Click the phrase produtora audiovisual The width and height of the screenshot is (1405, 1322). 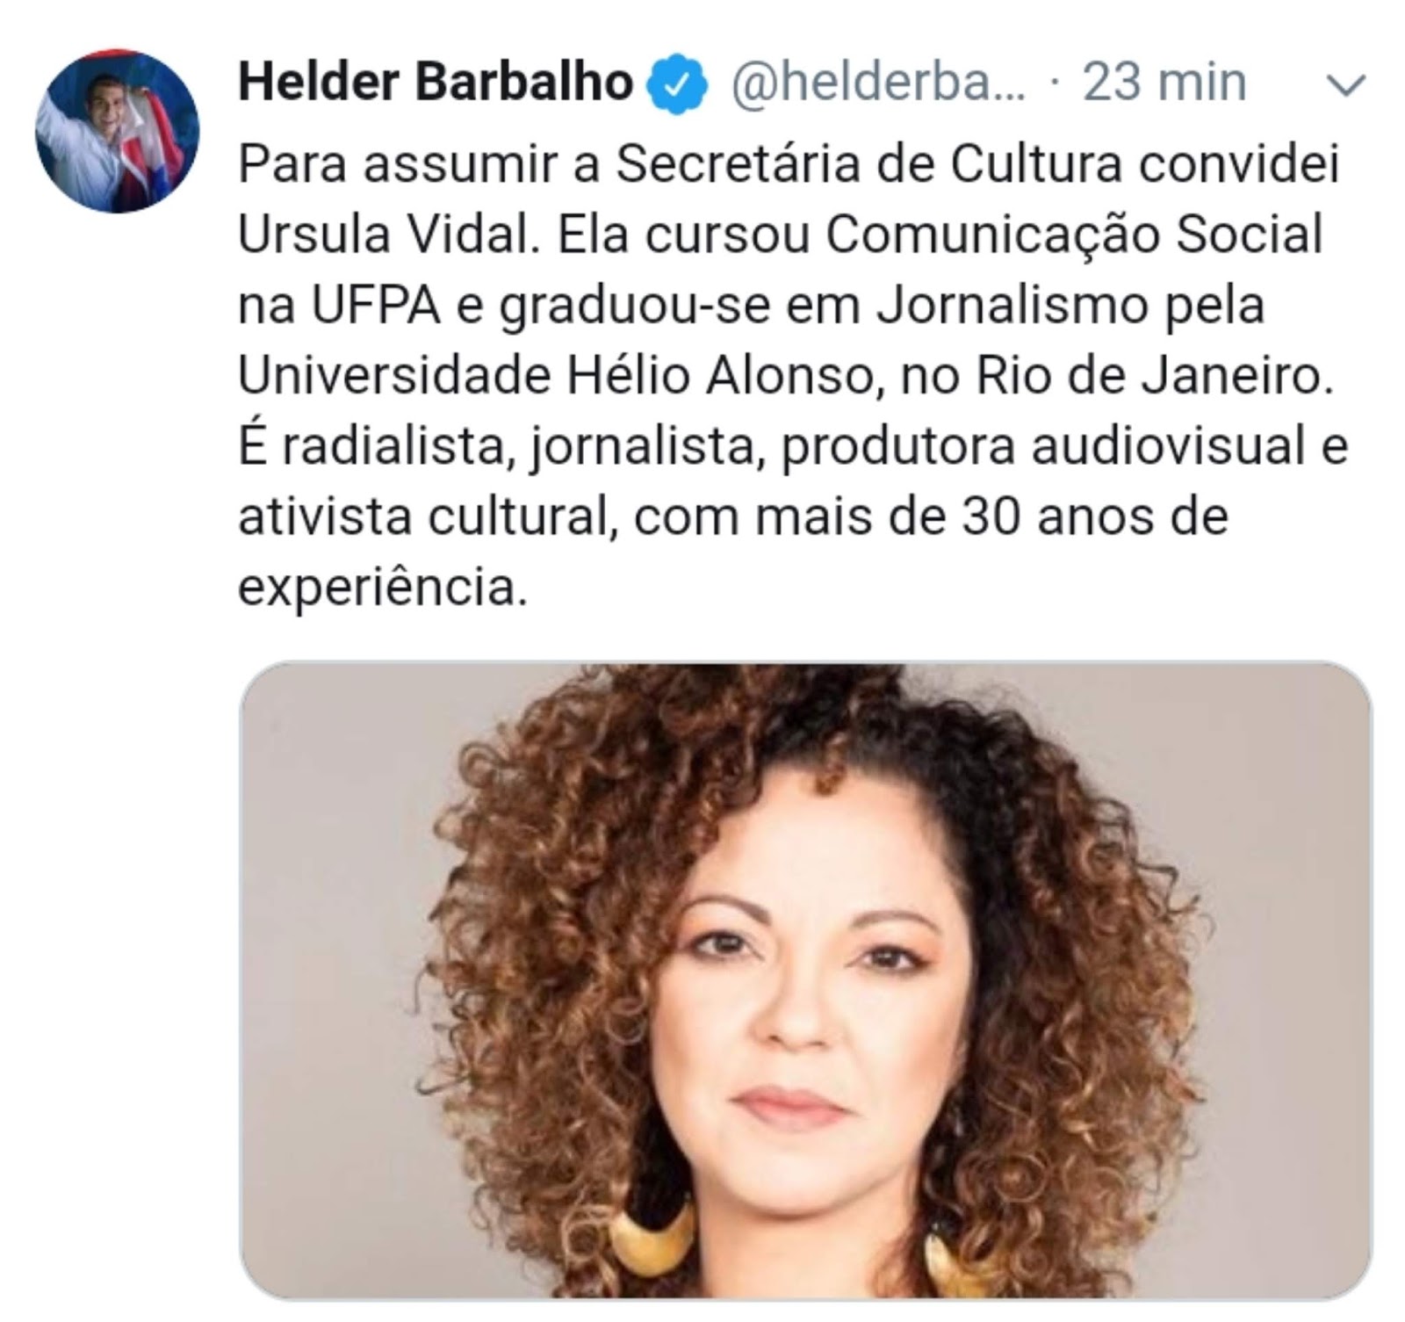pos(1042,448)
